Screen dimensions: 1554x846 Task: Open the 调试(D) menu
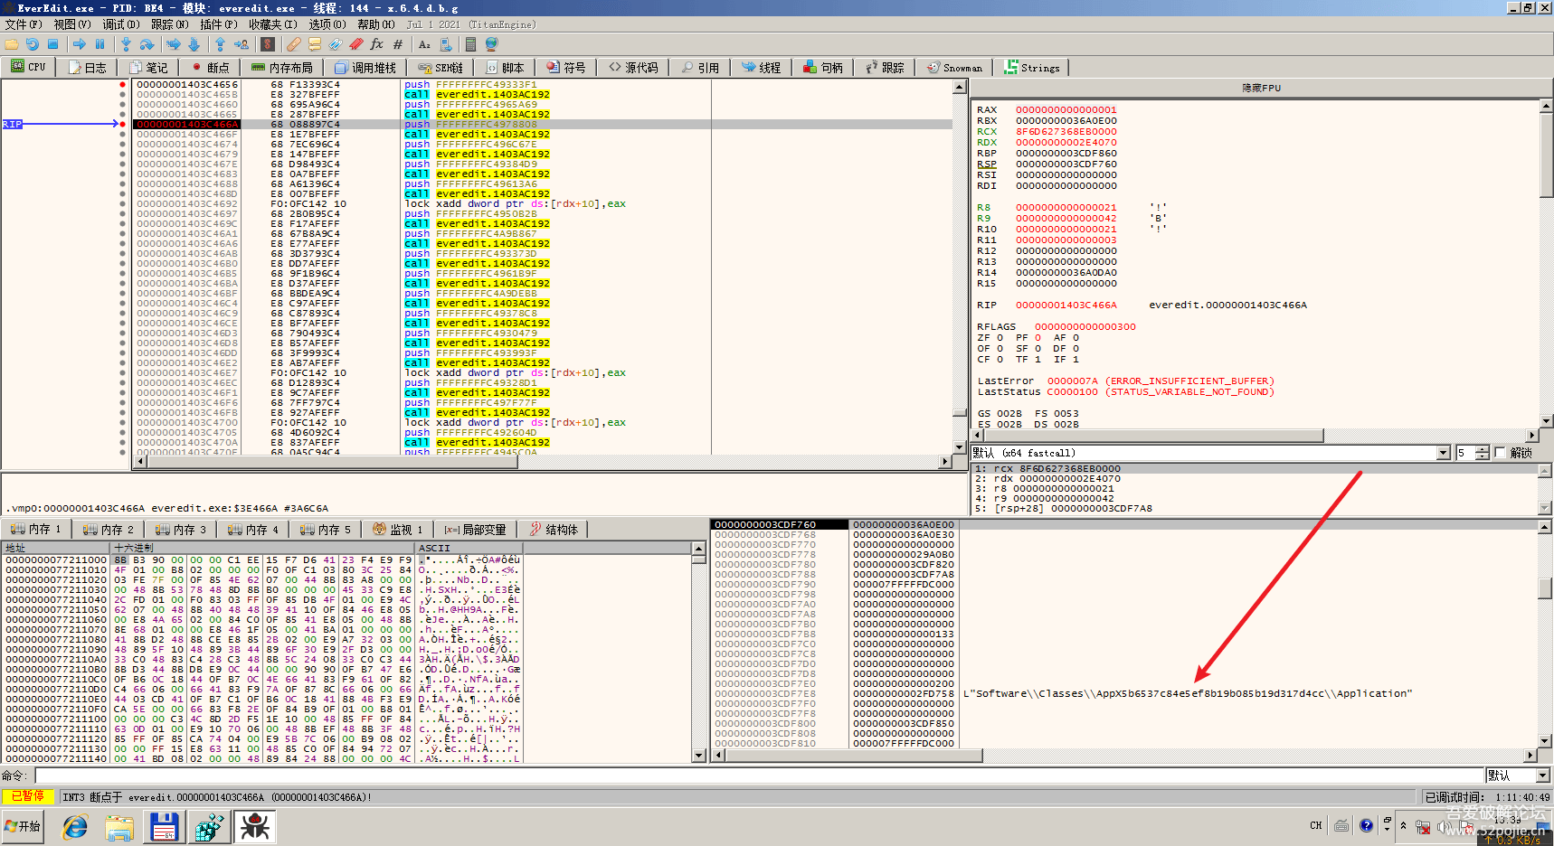coord(121,24)
